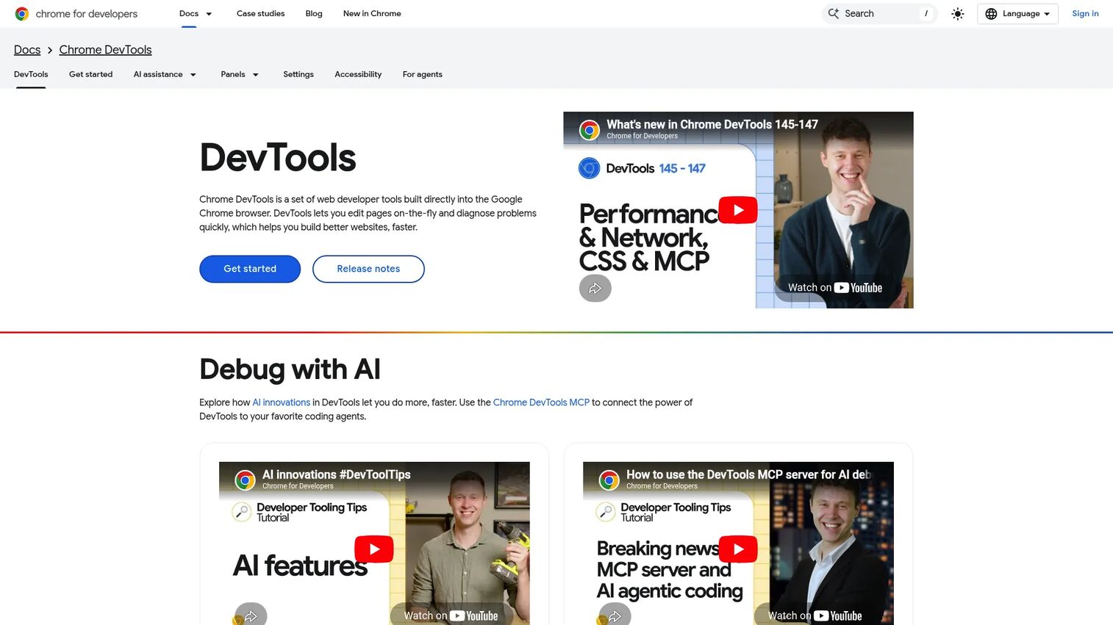The image size is (1113, 625).
Task: Toggle the light/dark theme sun icon
Action: tap(957, 14)
